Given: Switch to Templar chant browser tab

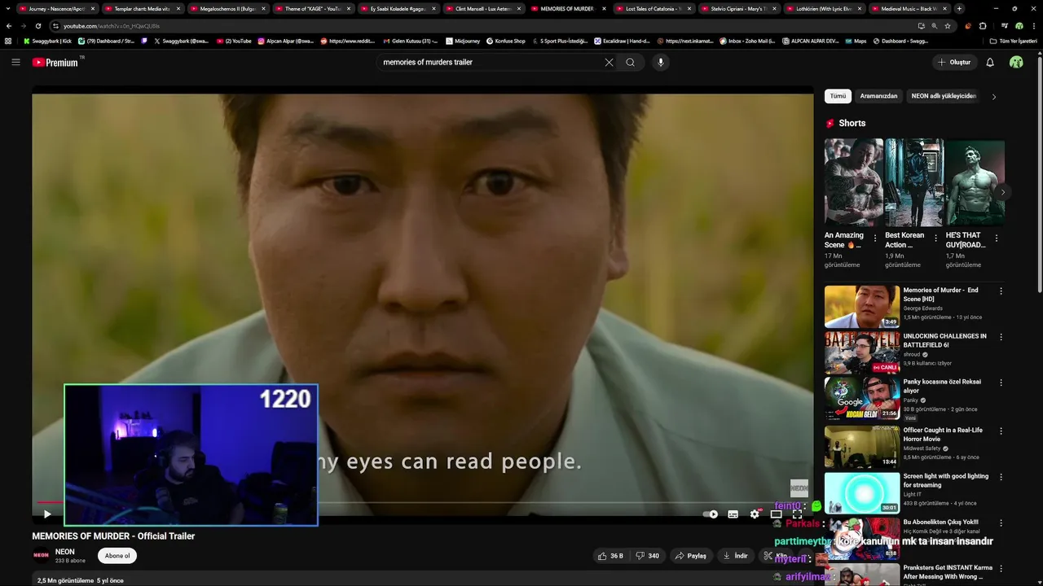Looking at the screenshot, I should (142, 8).
